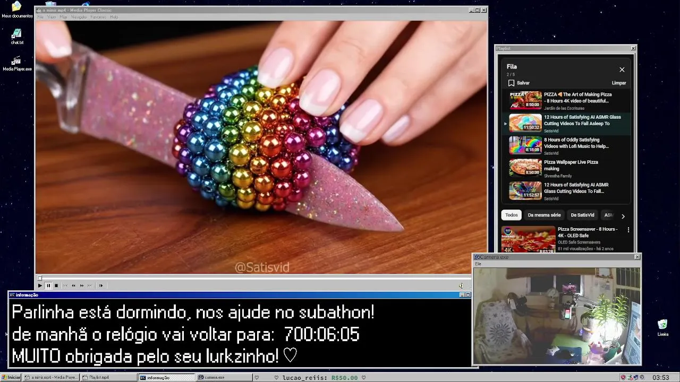Select the Todos filter chip

click(x=512, y=215)
